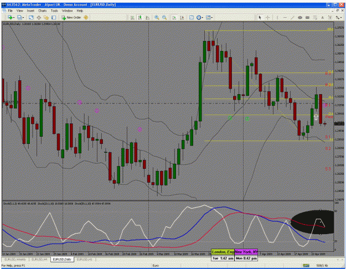Select the Candlesticks chart type icon
This screenshot has height=269, width=346.
click(140, 17)
